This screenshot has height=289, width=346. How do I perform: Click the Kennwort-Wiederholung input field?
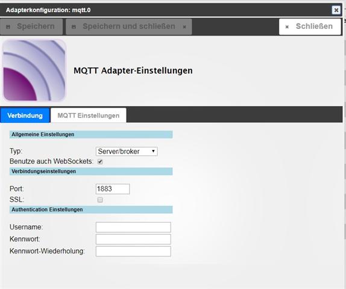[x=133, y=251]
